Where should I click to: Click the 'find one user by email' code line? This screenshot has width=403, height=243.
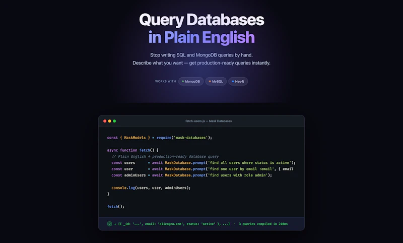click(x=203, y=169)
